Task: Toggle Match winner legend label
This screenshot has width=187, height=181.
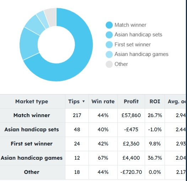Action: 130,25
